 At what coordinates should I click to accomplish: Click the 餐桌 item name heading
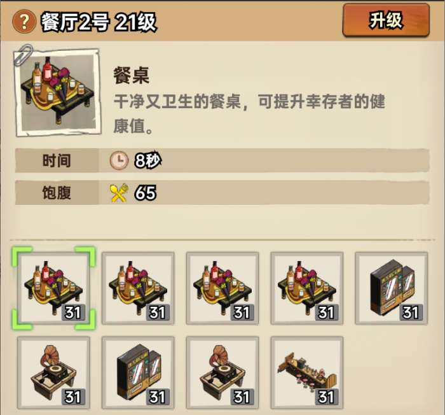coord(131,76)
